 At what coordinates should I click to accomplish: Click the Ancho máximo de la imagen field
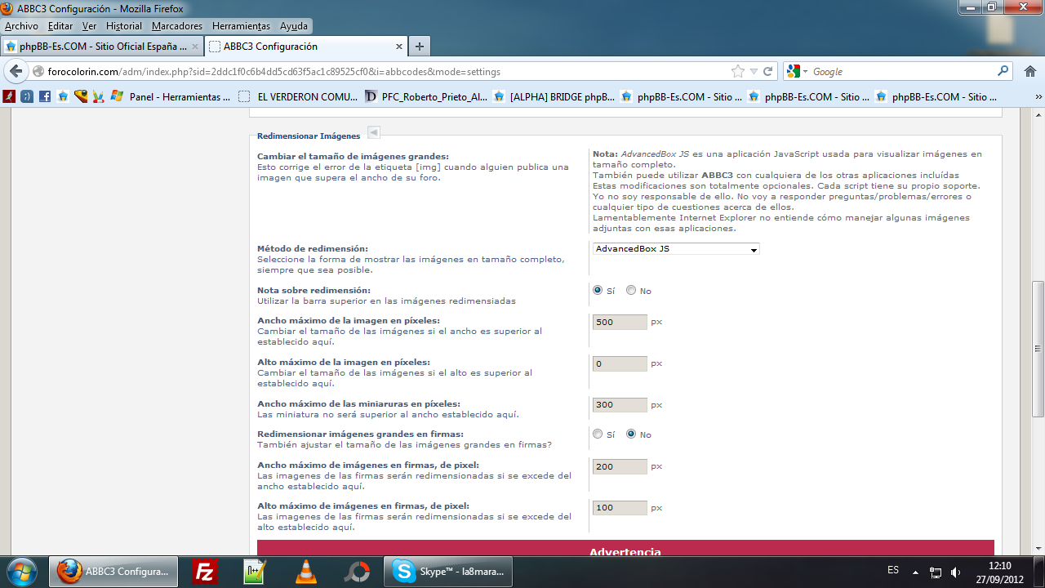[620, 322]
